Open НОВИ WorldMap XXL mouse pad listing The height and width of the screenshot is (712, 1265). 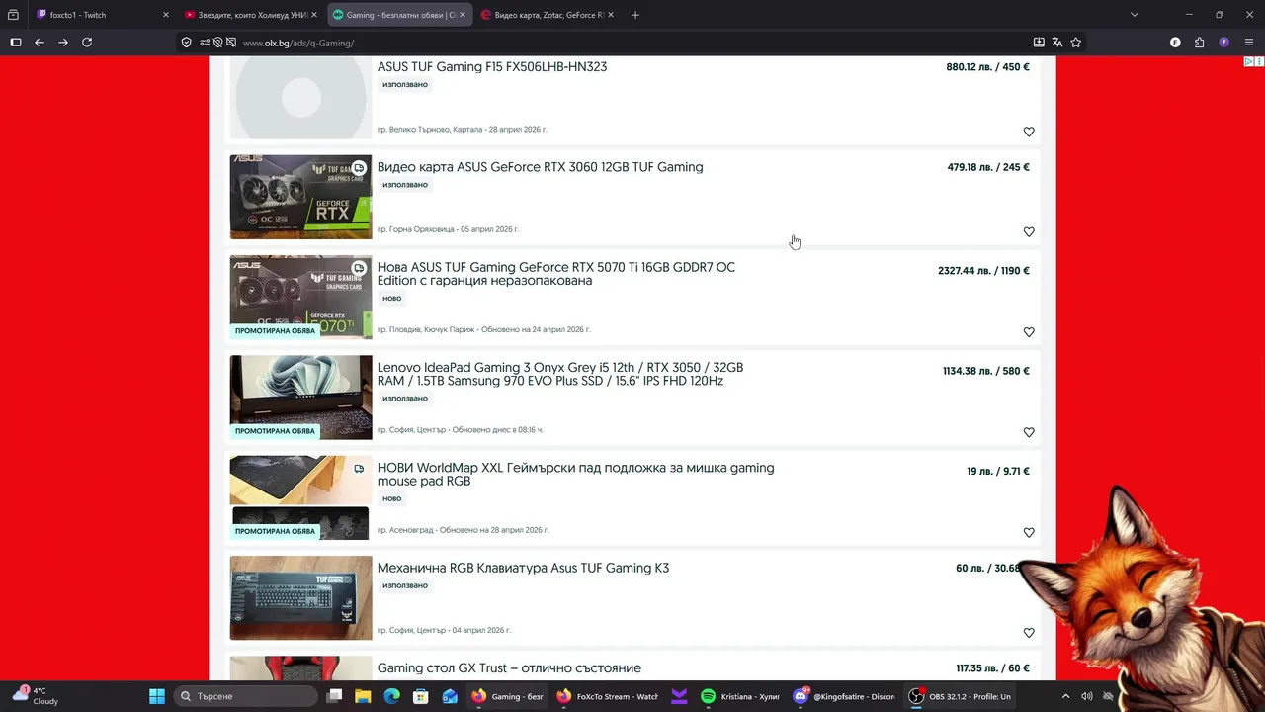pyautogui.click(x=576, y=474)
